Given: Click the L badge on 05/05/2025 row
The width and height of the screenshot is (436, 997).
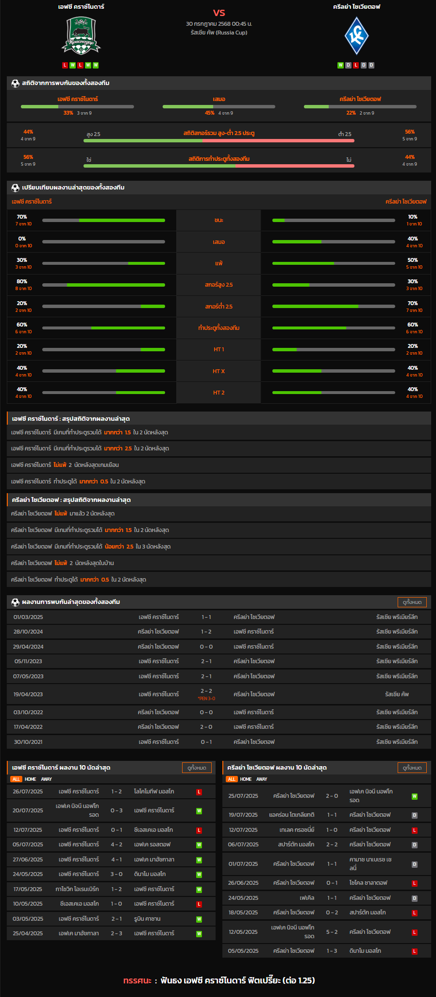Looking at the screenshot, I should tap(415, 951).
